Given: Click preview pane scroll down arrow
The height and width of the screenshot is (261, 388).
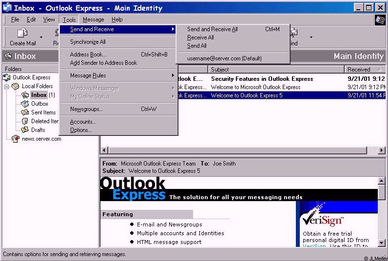Looking at the screenshot, I should click(382, 243).
